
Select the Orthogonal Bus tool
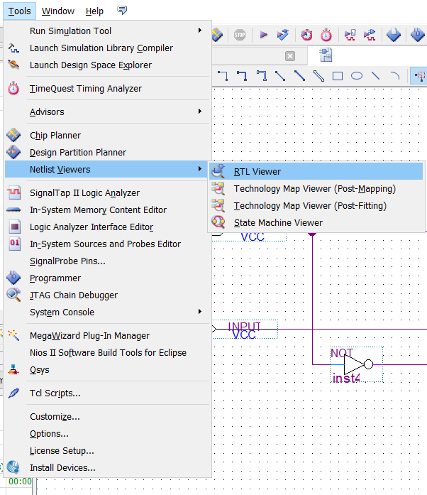tap(242, 76)
